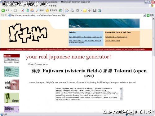155x116 pixels.
Task: Click the Articles box heading
Action: [72, 32]
